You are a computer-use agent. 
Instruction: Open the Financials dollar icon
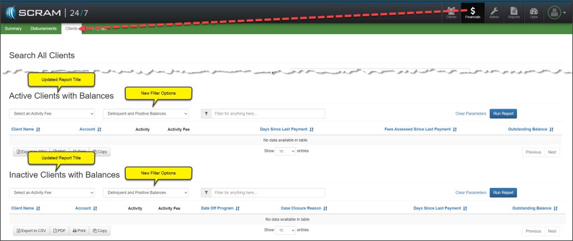[473, 12]
